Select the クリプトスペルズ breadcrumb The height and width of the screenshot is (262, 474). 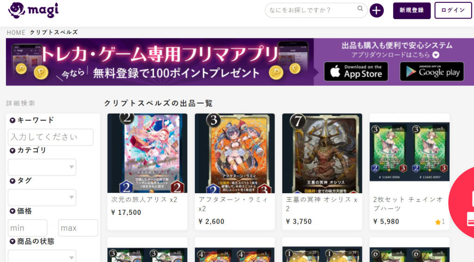pos(54,32)
